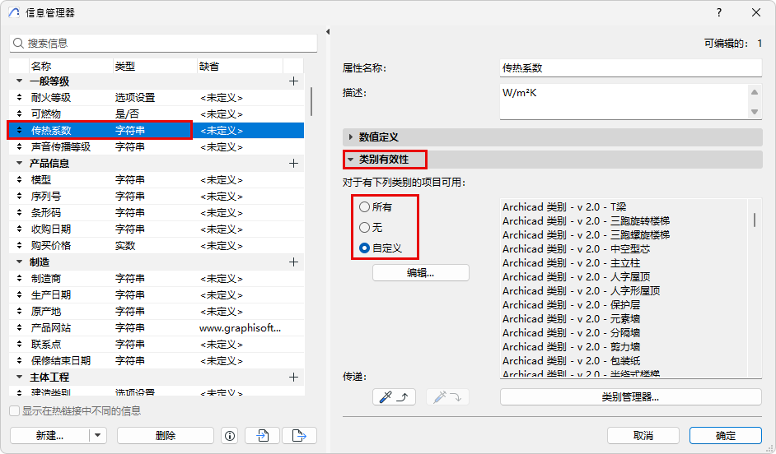Click the 编辑... button
The image size is (776, 454).
coord(421,273)
